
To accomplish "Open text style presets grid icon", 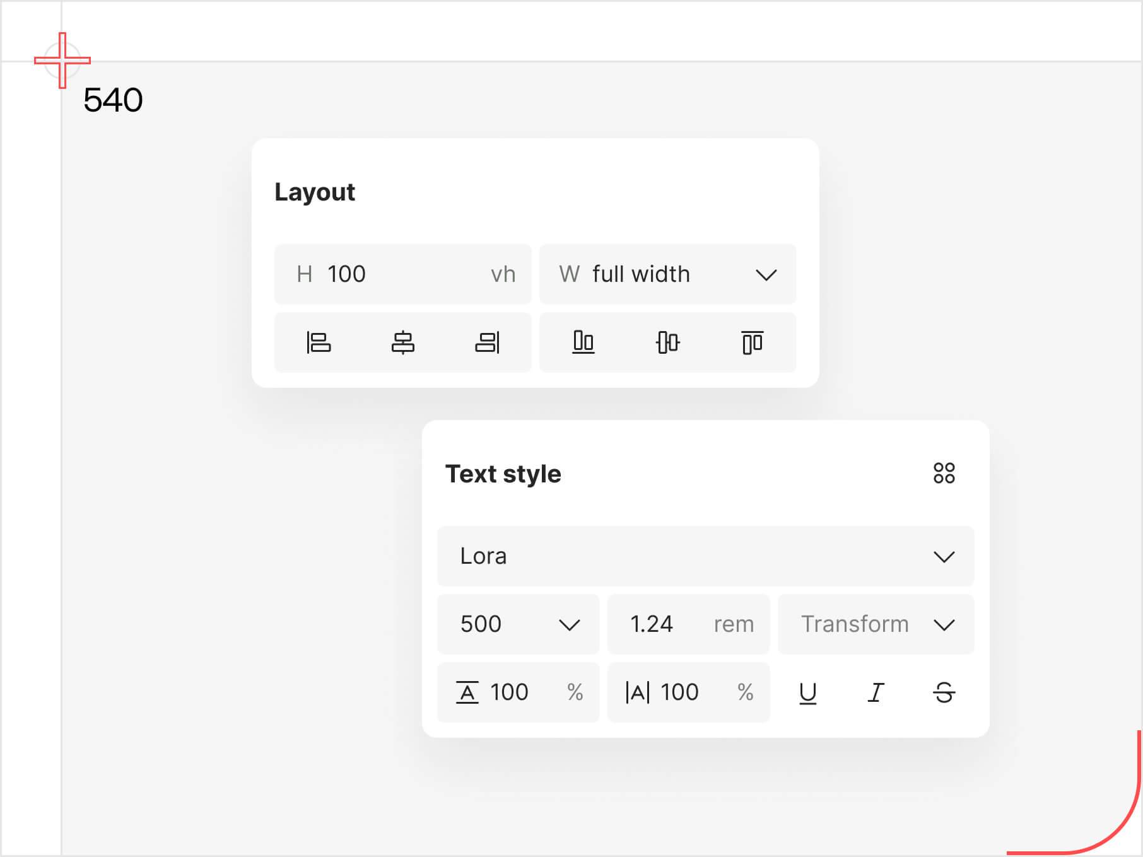I will click(944, 473).
